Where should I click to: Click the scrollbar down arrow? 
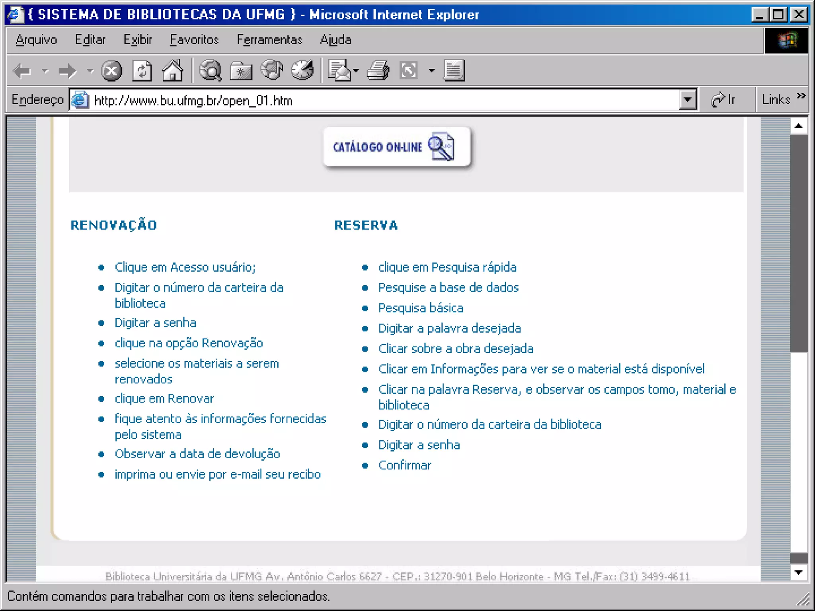[x=799, y=572]
